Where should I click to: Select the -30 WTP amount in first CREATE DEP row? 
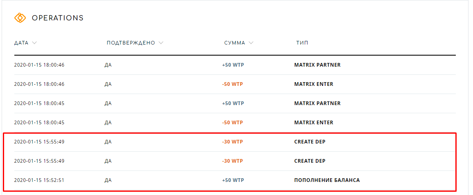[x=232, y=142]
